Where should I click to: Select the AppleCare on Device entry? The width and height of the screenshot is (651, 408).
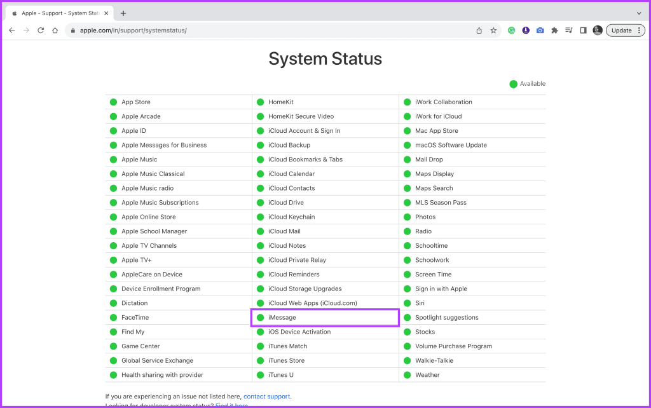pyautogui.click(x=151, y=275)
